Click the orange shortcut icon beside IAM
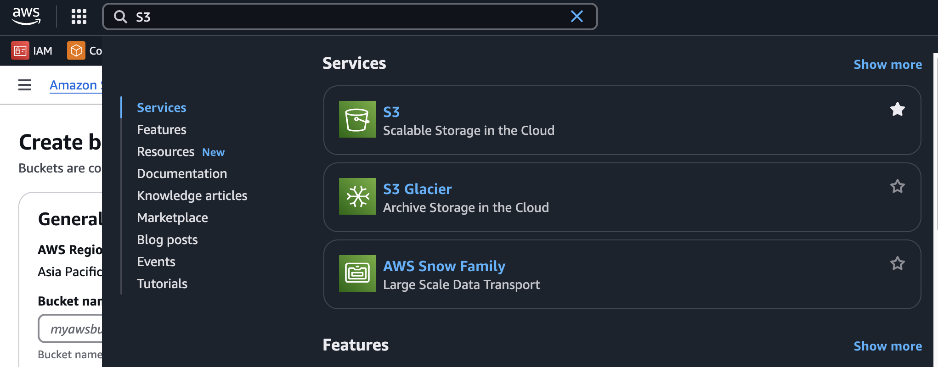This screenshot has height=367, width=938. (76, 50)
